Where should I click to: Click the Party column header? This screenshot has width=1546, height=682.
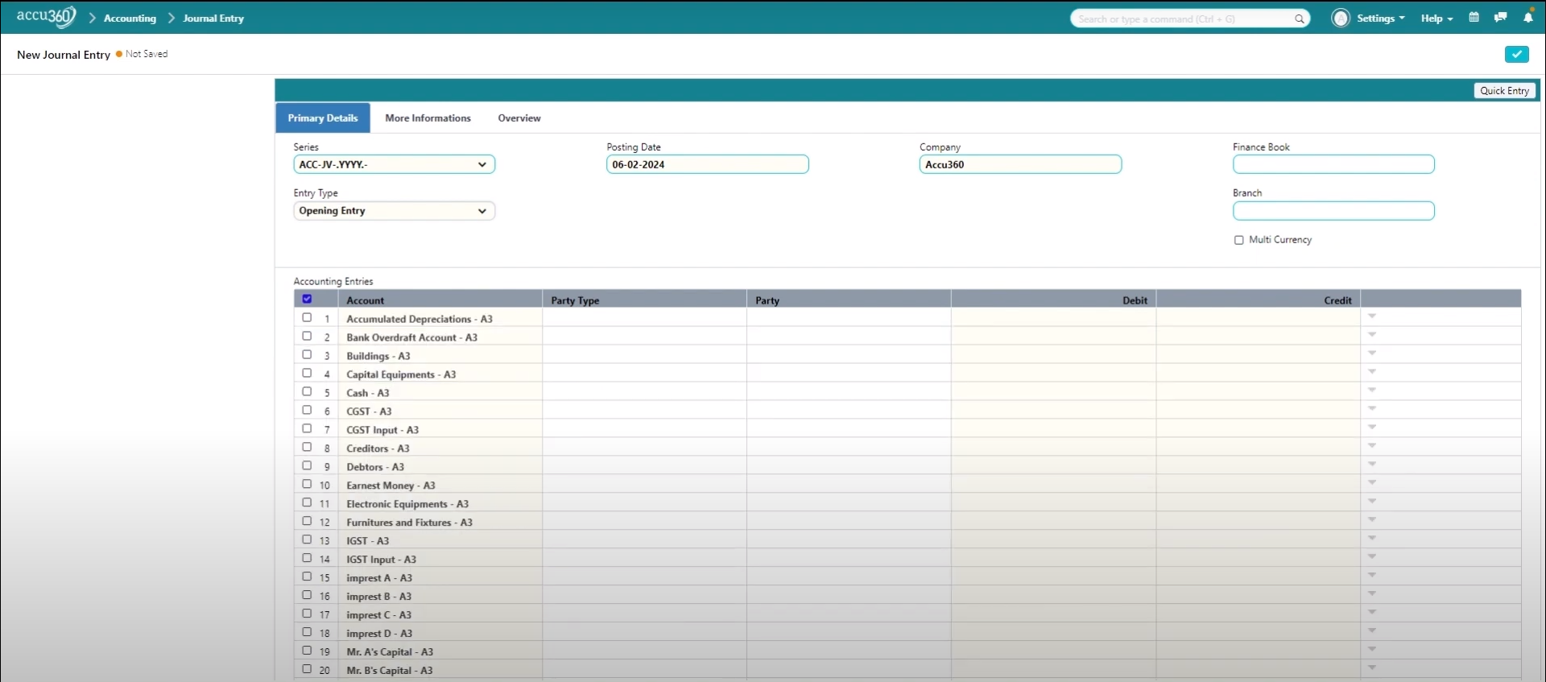(849, 300)
